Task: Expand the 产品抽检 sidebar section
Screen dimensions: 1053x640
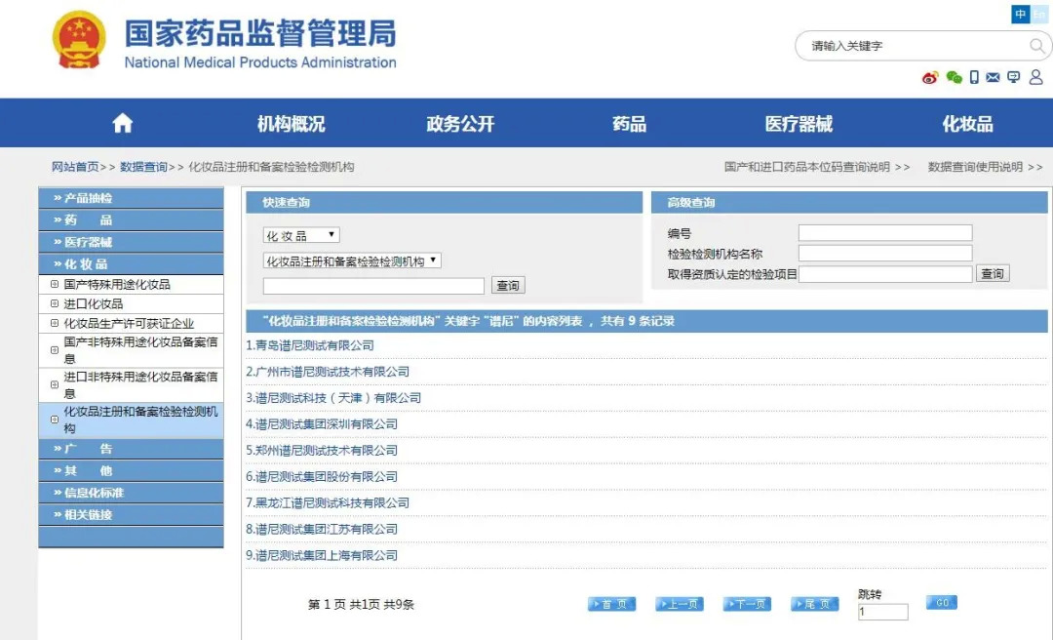Action: pyautogui.click(x=131, y=198)
